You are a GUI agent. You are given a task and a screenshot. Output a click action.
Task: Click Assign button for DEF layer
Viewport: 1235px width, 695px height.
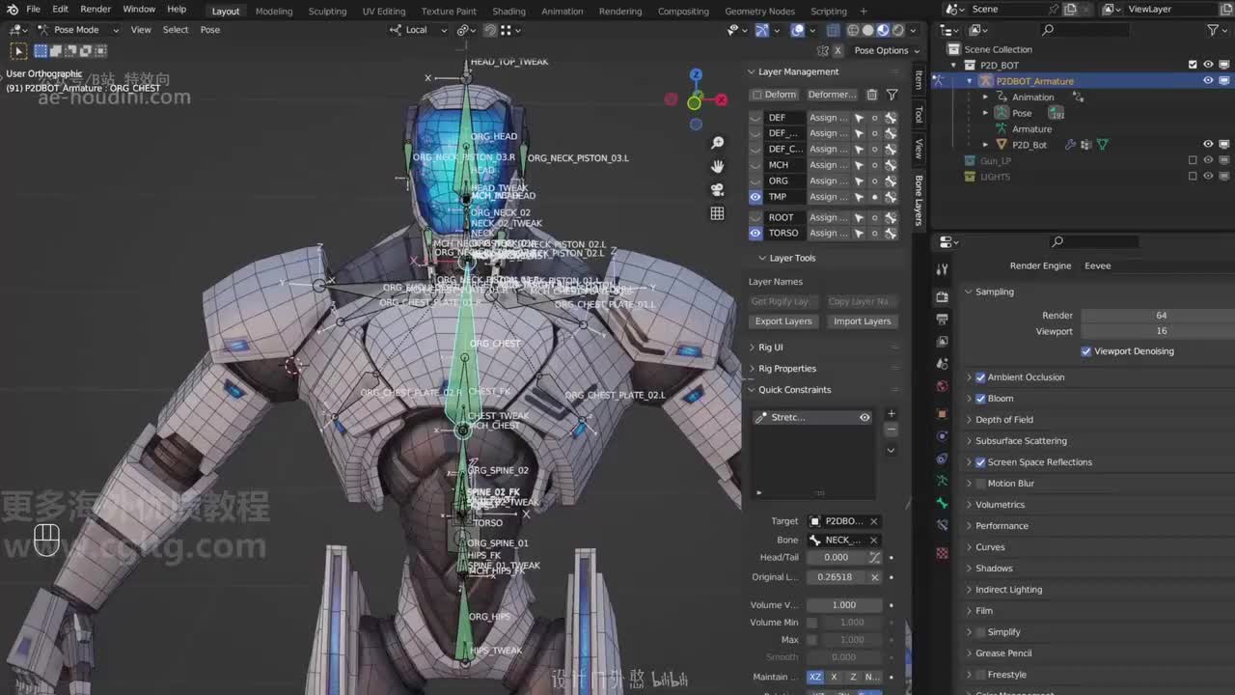pos(828,118)
